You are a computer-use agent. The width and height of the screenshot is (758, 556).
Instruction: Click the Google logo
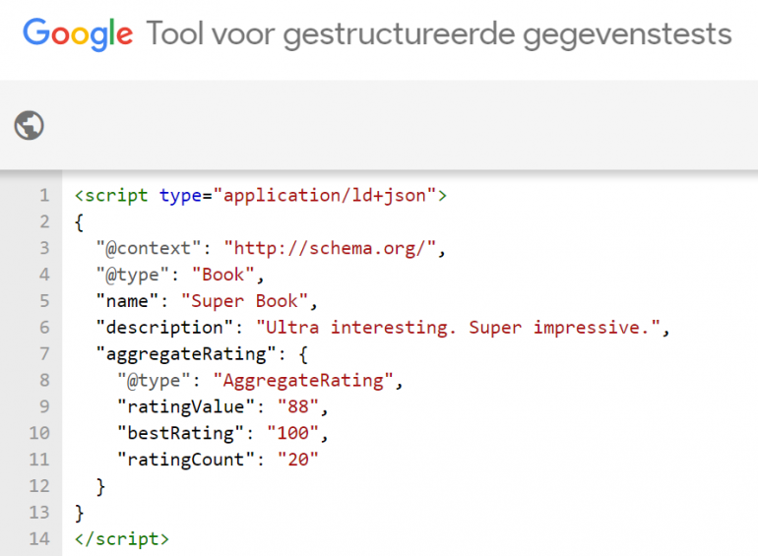pyautogui.click(x=78, y=34)
